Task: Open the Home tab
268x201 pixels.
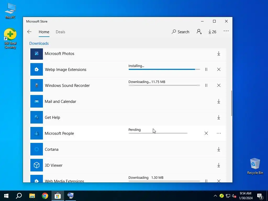Action: [44, 32]
